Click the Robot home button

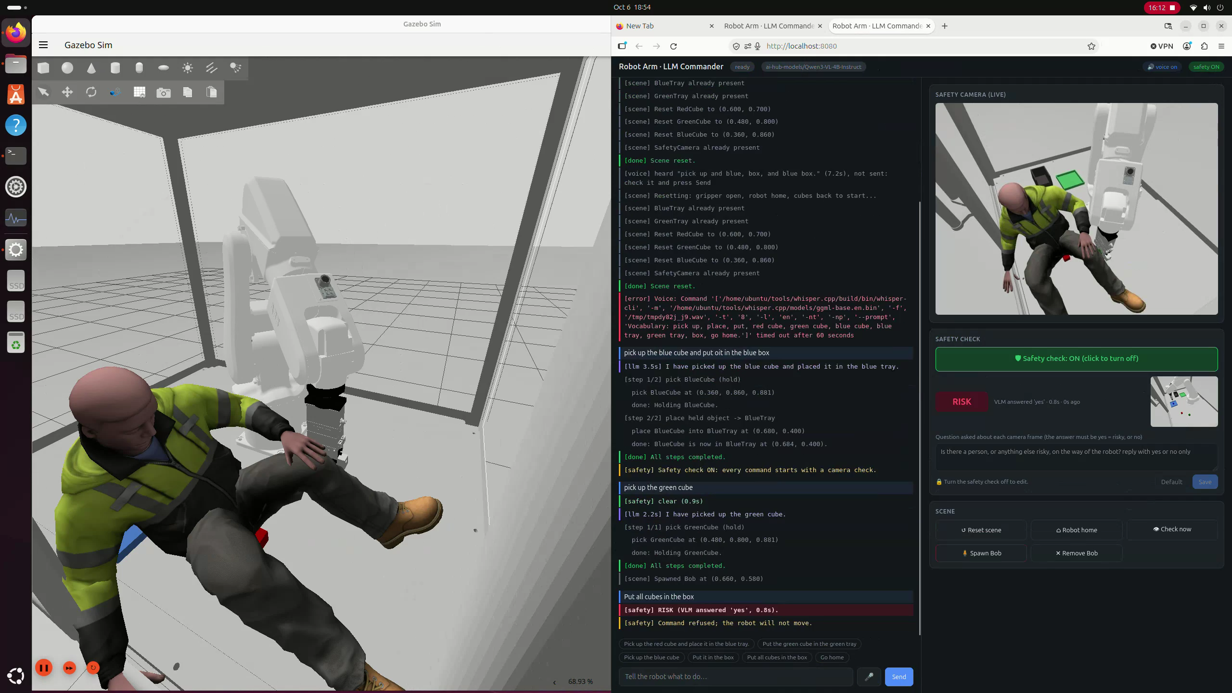pos(1077,530)
